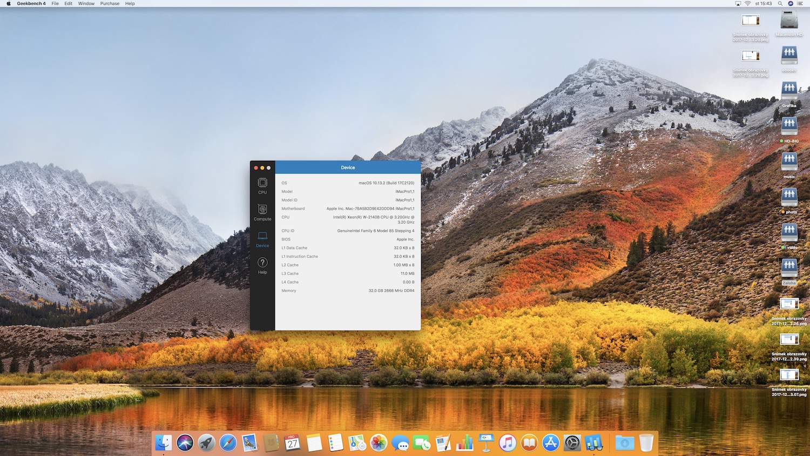The height and width of the screenshot is (456, 810).
Task: Open the yellow Notes icon in the Dock
Action: tap(314, 443)
